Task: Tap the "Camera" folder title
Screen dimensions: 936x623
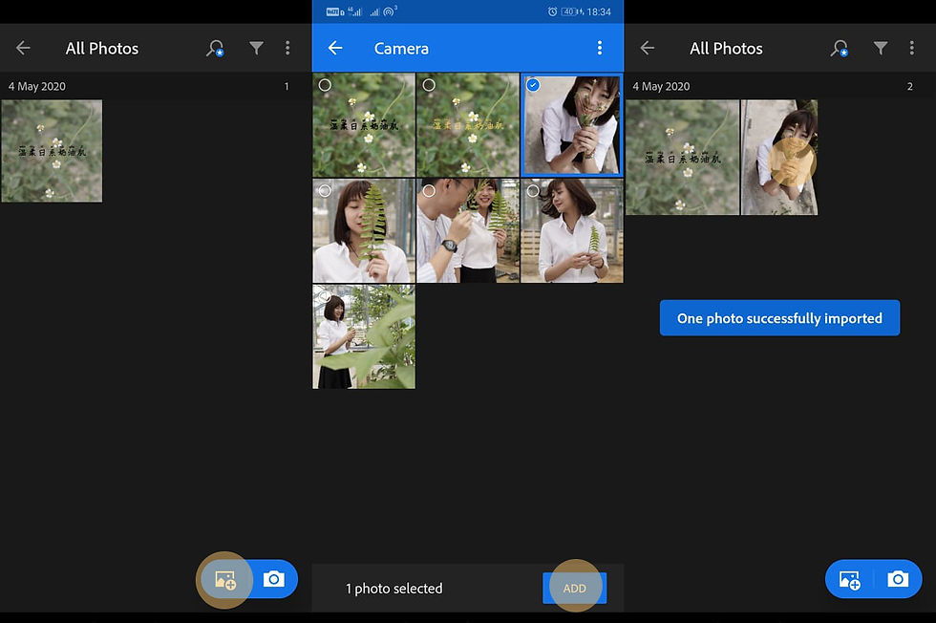Action: pyautogui.click(x=401, y=49)
